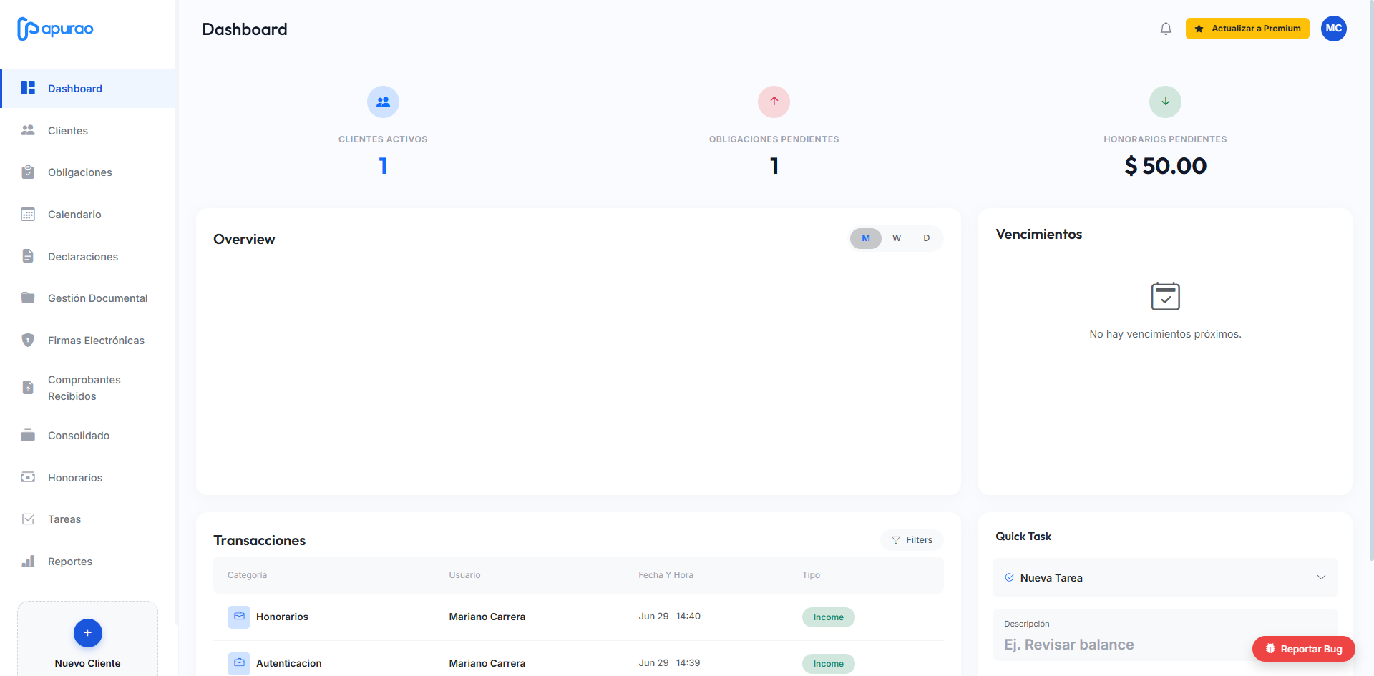Open Gestión Documental in sidebar
The width and height of the screenshot is (1374, 676).
click(89, 298)
